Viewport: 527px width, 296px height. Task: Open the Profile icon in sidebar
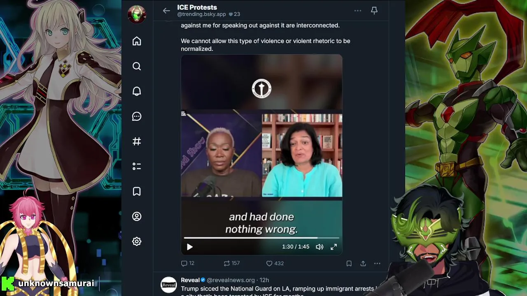pos(137,217)
